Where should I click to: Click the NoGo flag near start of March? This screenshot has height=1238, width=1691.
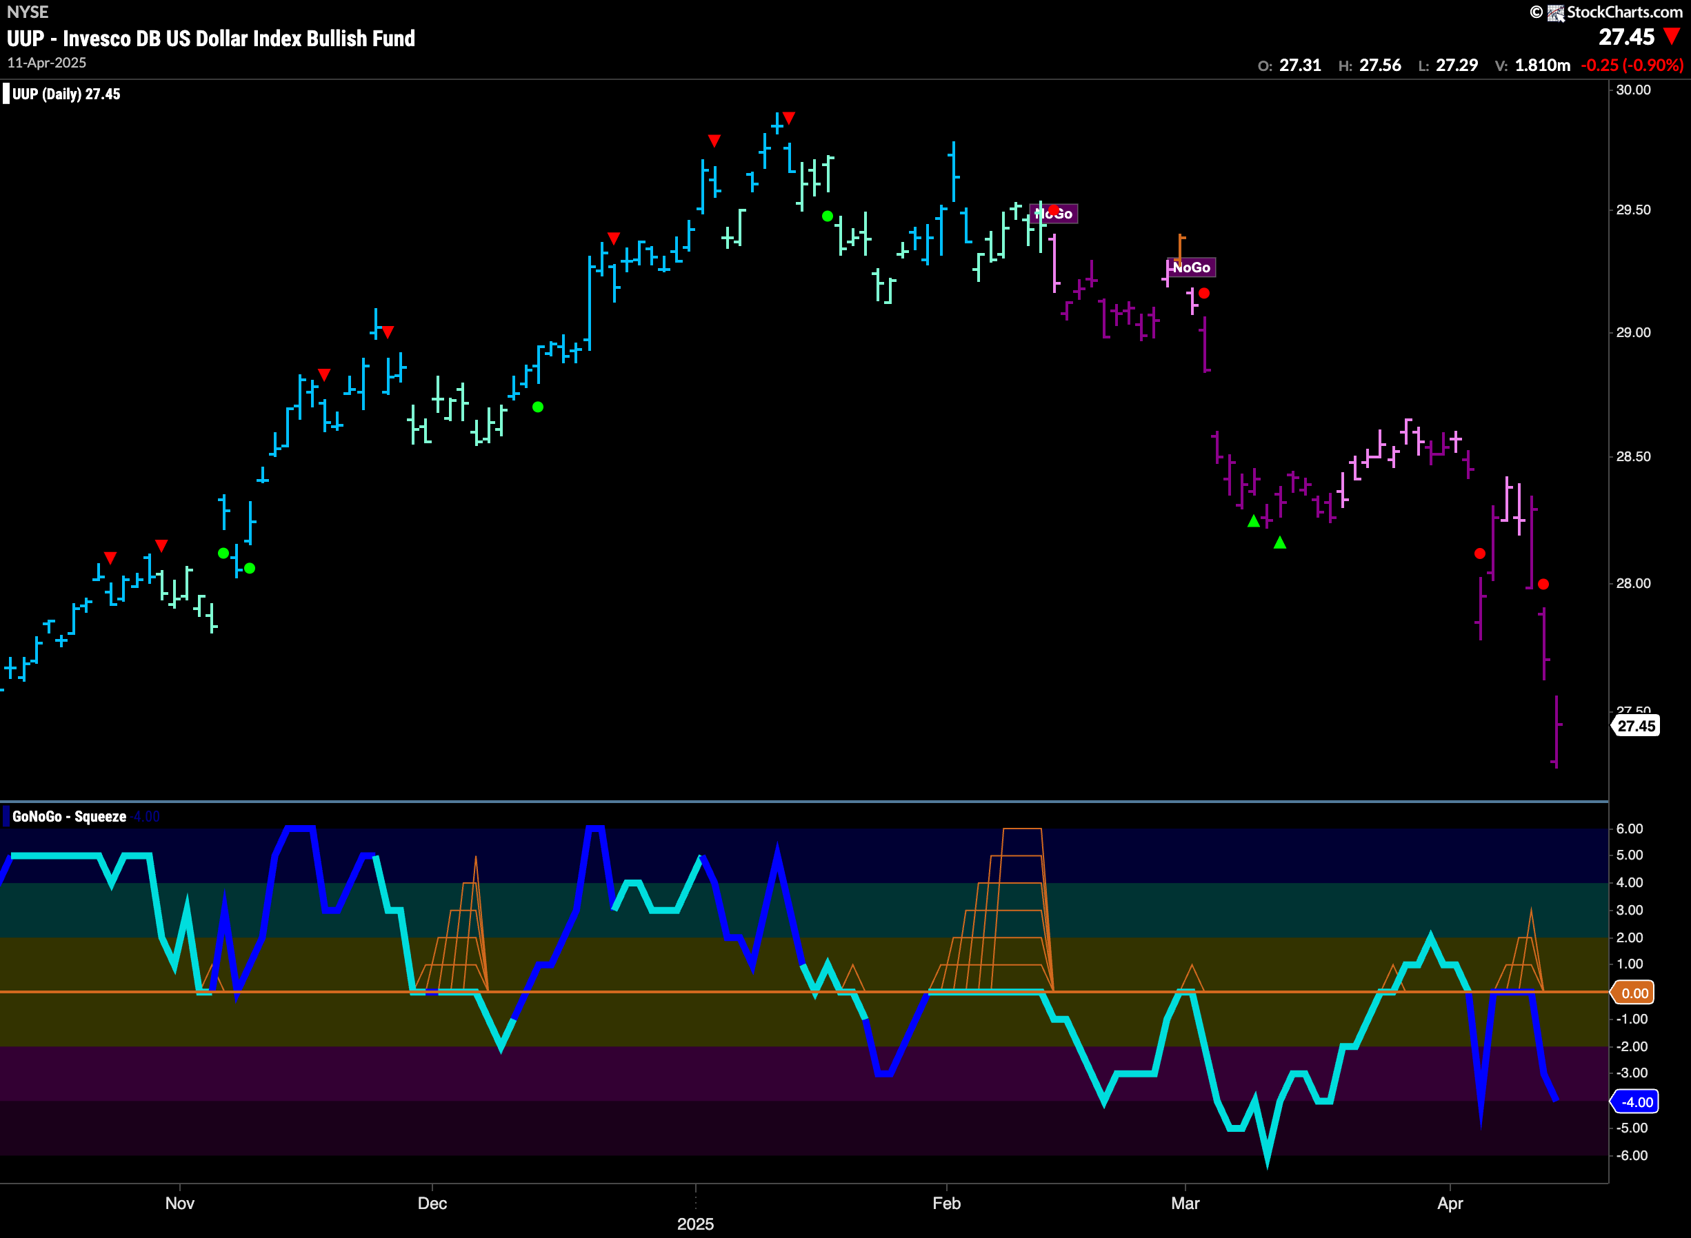point(1191,267)
